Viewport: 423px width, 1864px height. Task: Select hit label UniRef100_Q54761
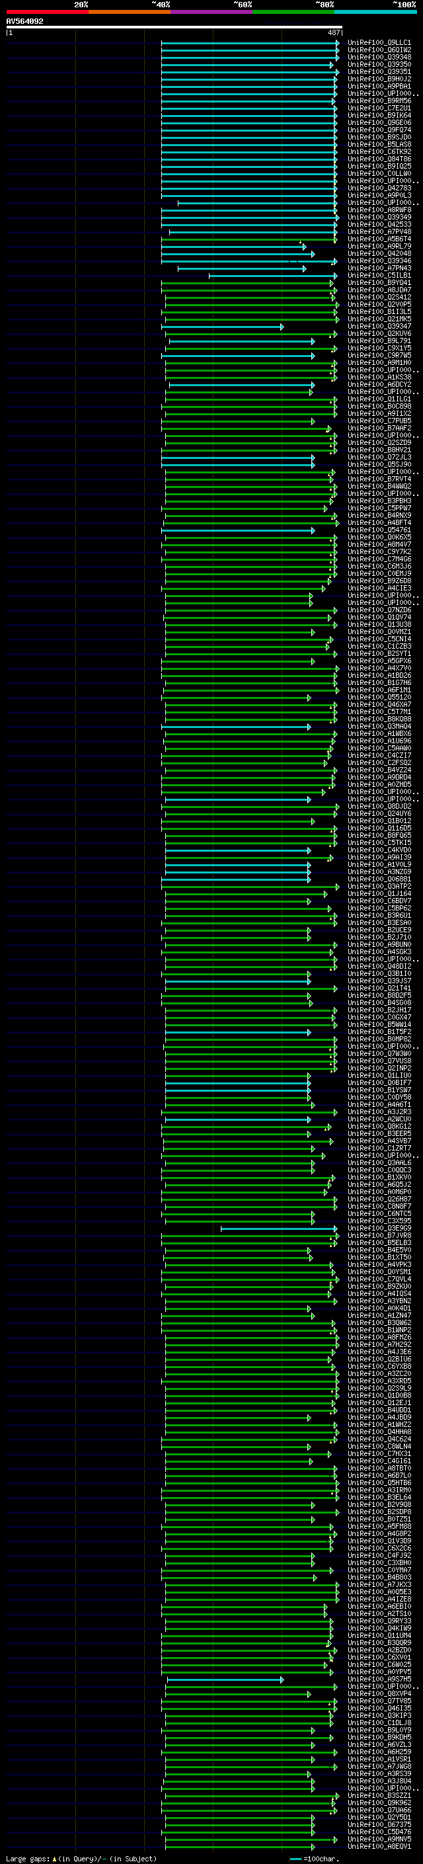(x=379, y=530)
